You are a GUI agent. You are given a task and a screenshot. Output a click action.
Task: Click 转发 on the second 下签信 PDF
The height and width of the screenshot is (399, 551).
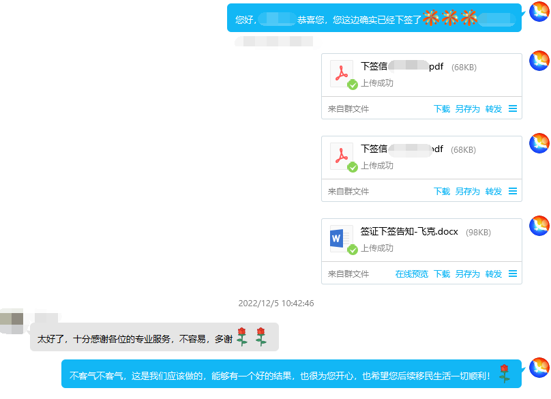(x=494, y=192)
